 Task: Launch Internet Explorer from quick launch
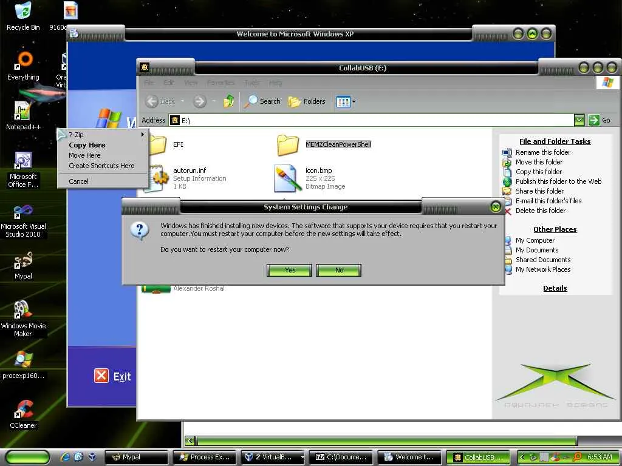click(65, 457)
